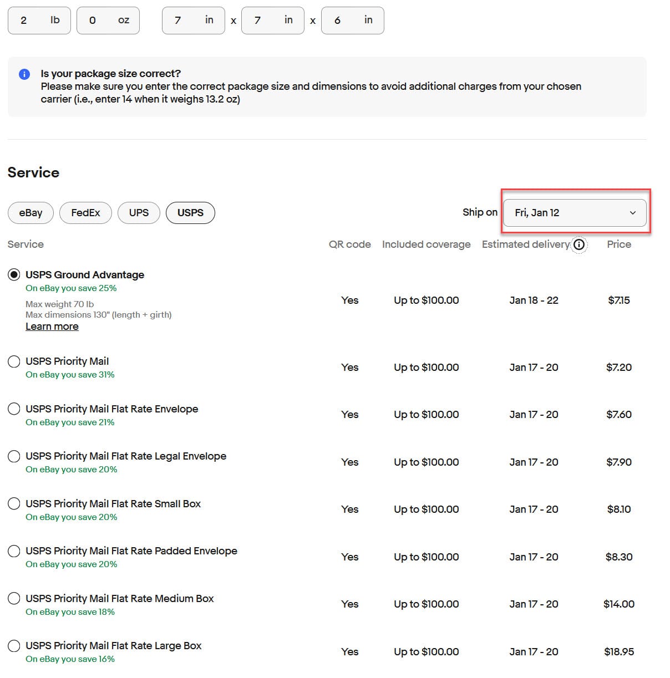Choose Priority Mail Flat Rate Legal Envelope
The width and height of the screenshot is (670, 678).
point(14,456)
